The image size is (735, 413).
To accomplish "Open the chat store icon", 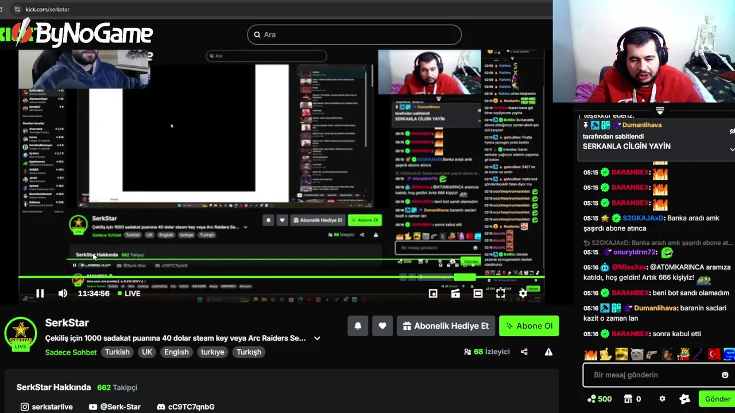I will click(x=628, y=399).
